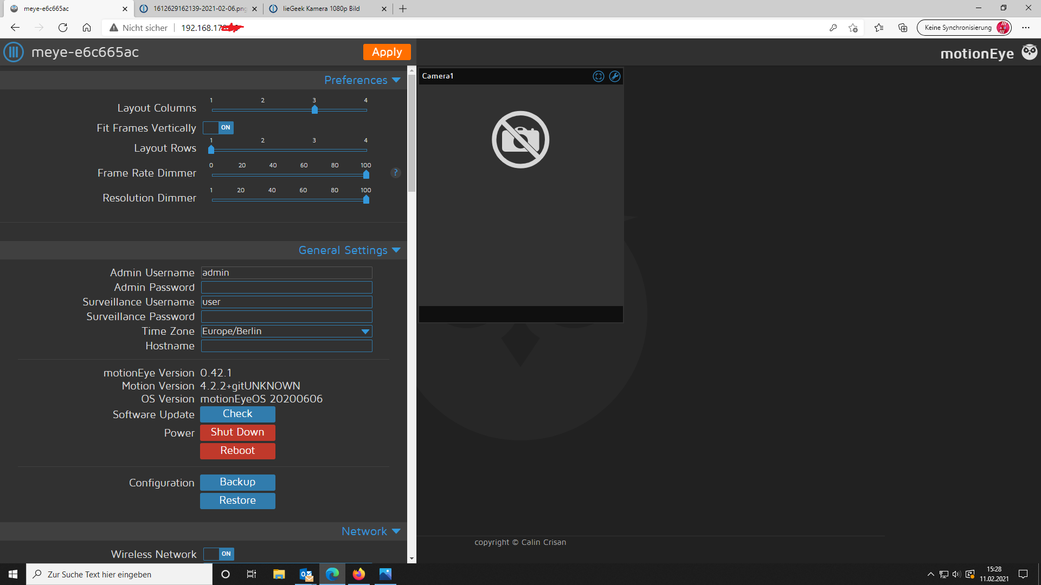The image size is (1041, 585).
Task: Click the Reboot button
Action: tap(237, 451)
